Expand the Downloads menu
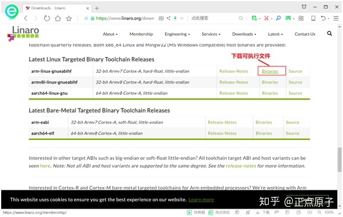343x217 pixels. (x=244, y=34)
